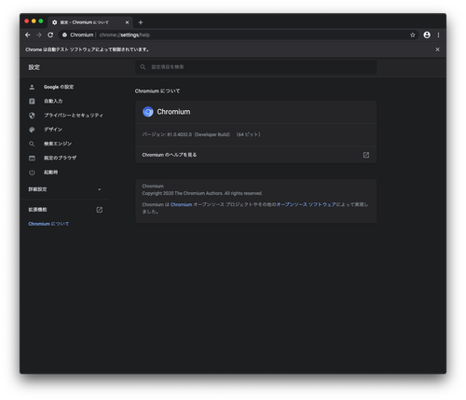Open the profile avatar menu

click(427, 35)
